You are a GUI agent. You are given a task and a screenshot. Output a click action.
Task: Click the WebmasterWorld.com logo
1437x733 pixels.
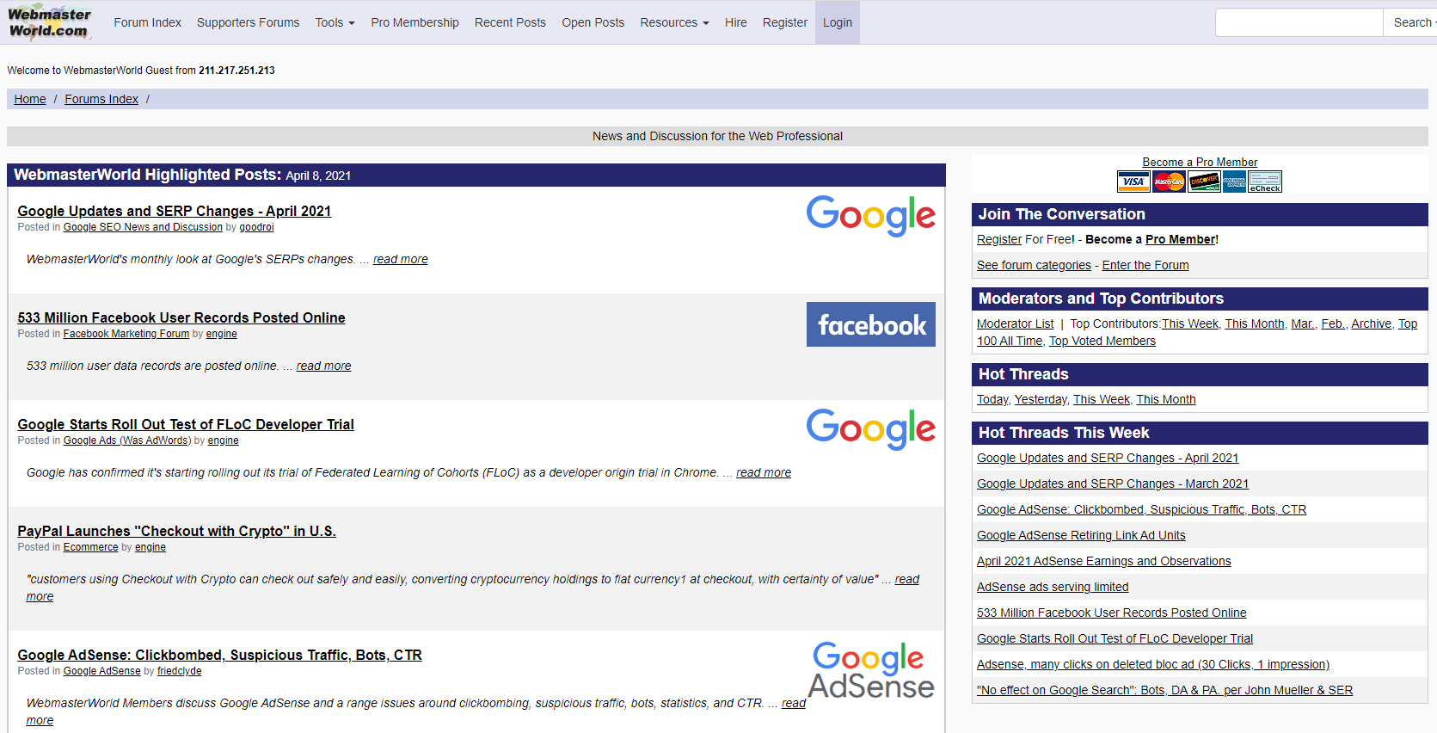(49, 22)
